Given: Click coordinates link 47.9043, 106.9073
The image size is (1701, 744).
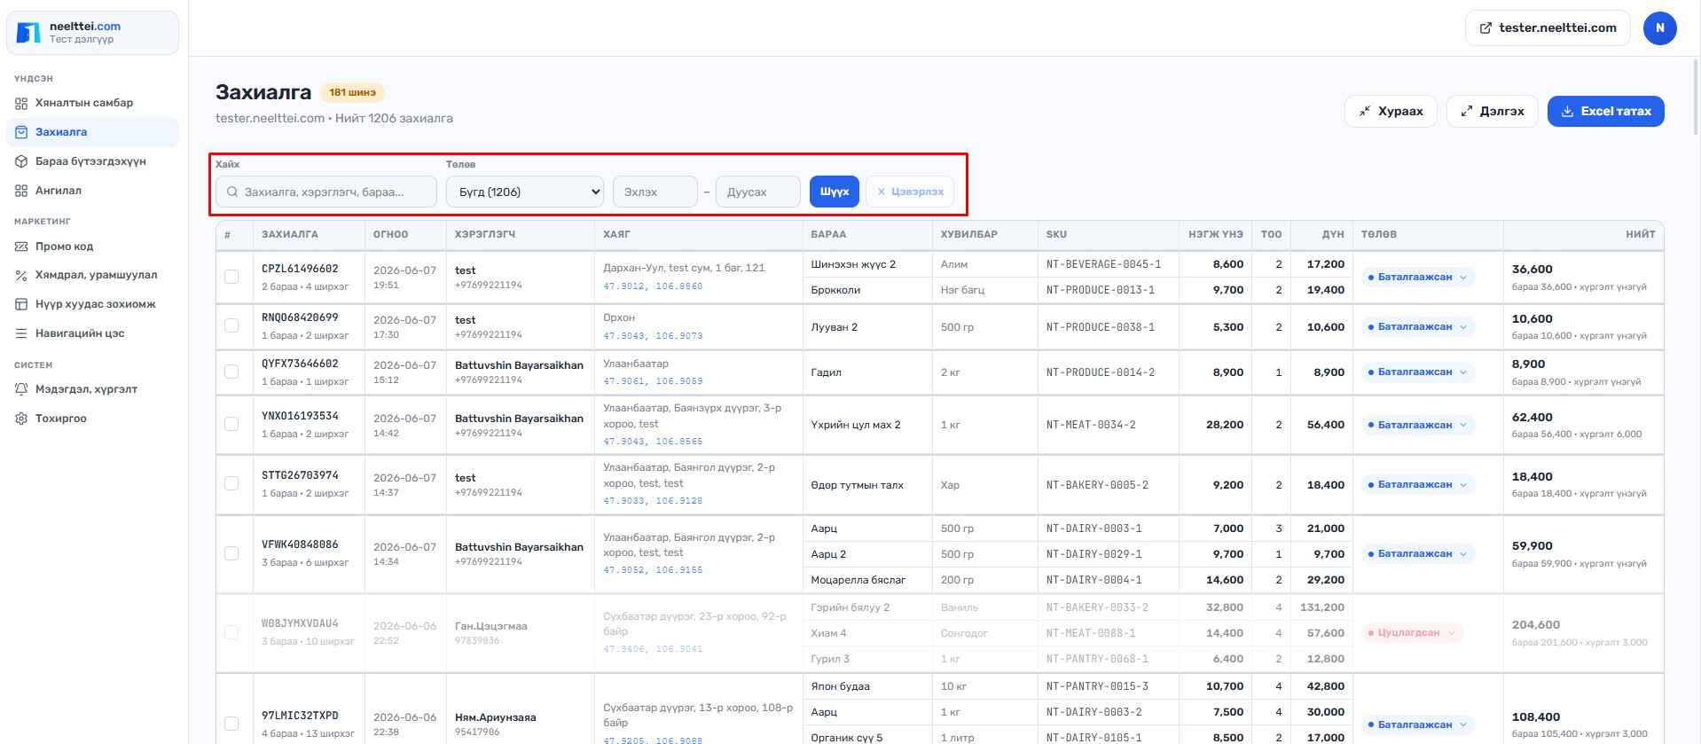Looking at the screenshot, I should tap(653, 336).
